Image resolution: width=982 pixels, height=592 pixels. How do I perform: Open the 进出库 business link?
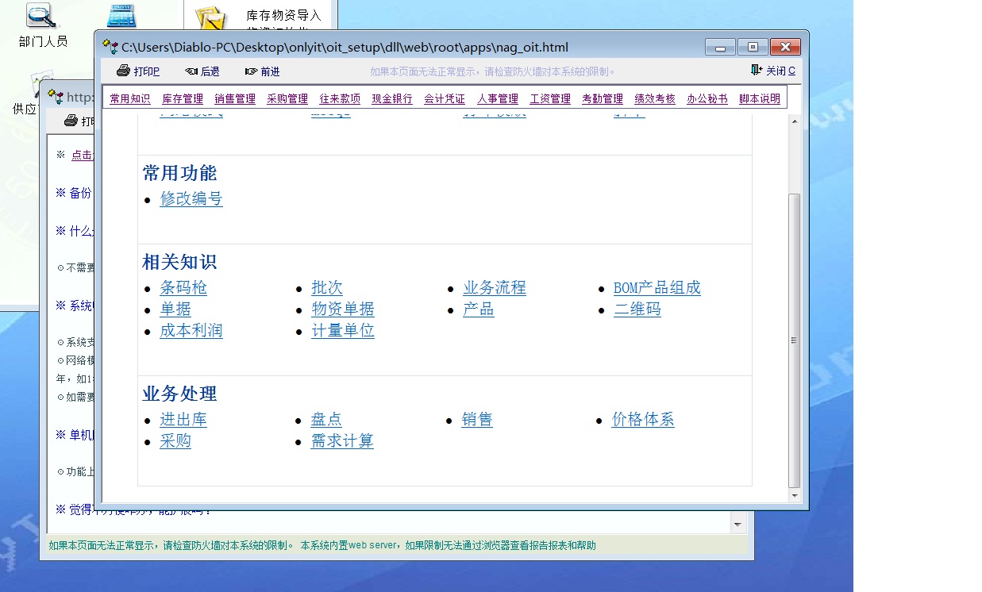pos(183,419)
